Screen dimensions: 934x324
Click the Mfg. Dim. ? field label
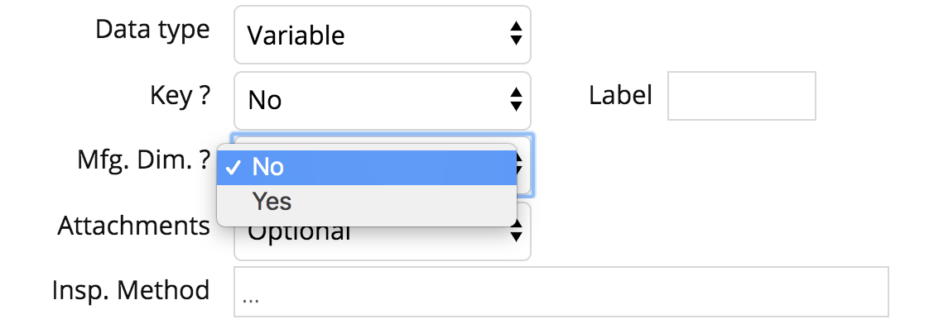click(143, 160)
